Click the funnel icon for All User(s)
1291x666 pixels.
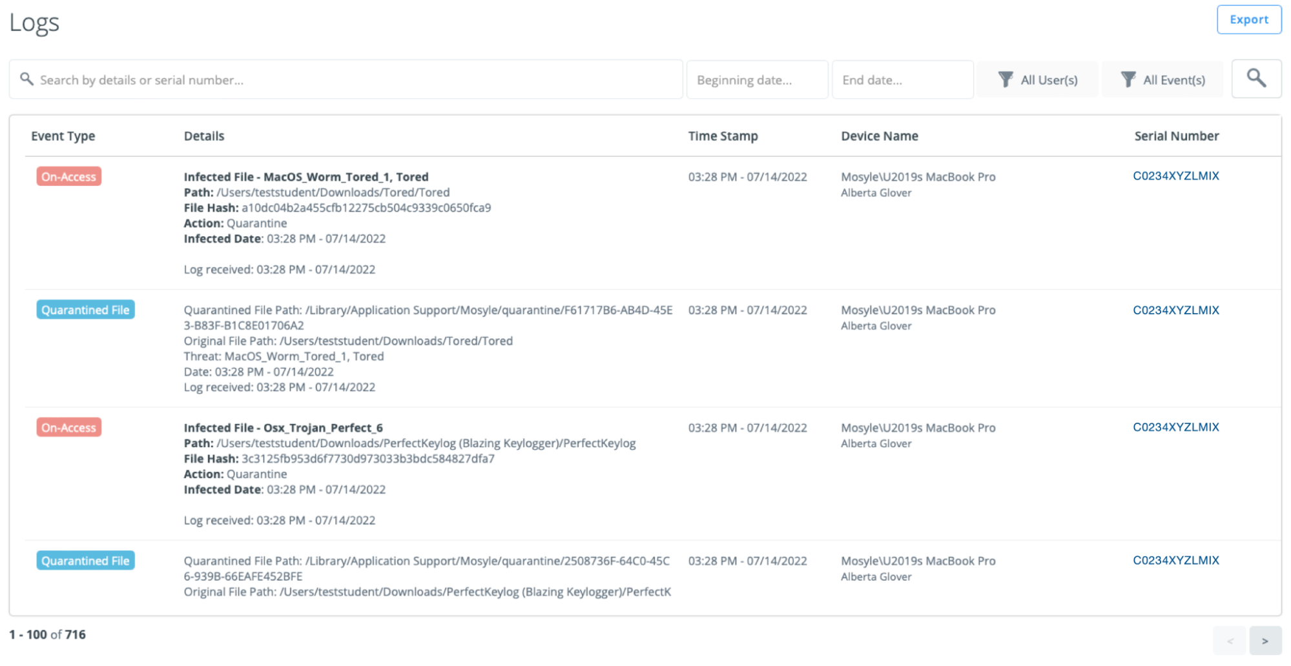pyautogui.click(x=1005, y=79)
